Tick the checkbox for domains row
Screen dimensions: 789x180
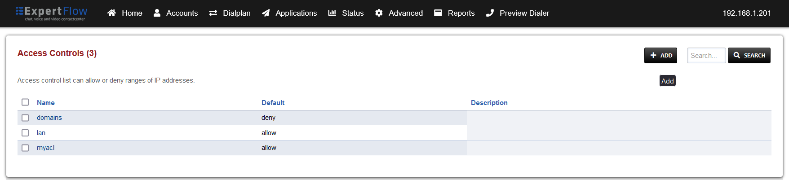coord(25,118)
